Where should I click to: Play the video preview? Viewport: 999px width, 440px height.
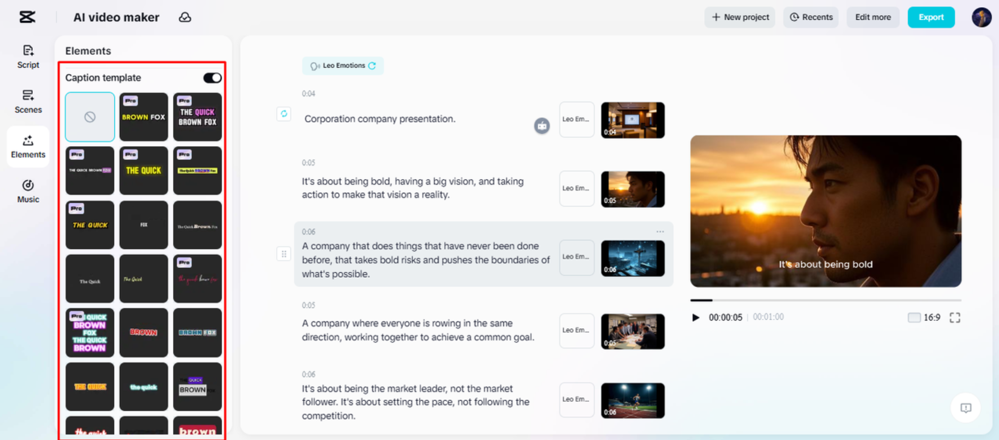tap(696, 318)
